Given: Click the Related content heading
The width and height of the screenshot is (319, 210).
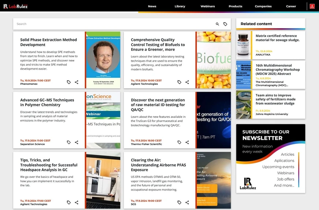Looking at the screenshot, I should (x=256, y=24).
